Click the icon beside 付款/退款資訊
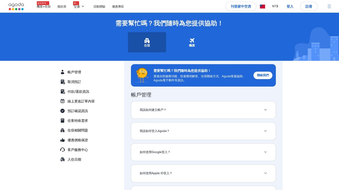The width and height of the screenshot is (339, 190). click(62, 91)
